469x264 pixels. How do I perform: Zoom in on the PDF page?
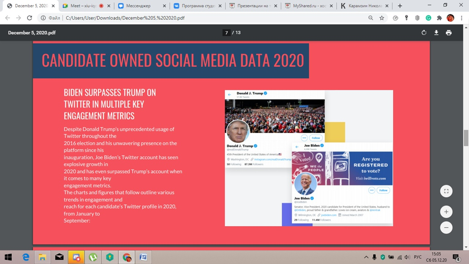(446, 212)
